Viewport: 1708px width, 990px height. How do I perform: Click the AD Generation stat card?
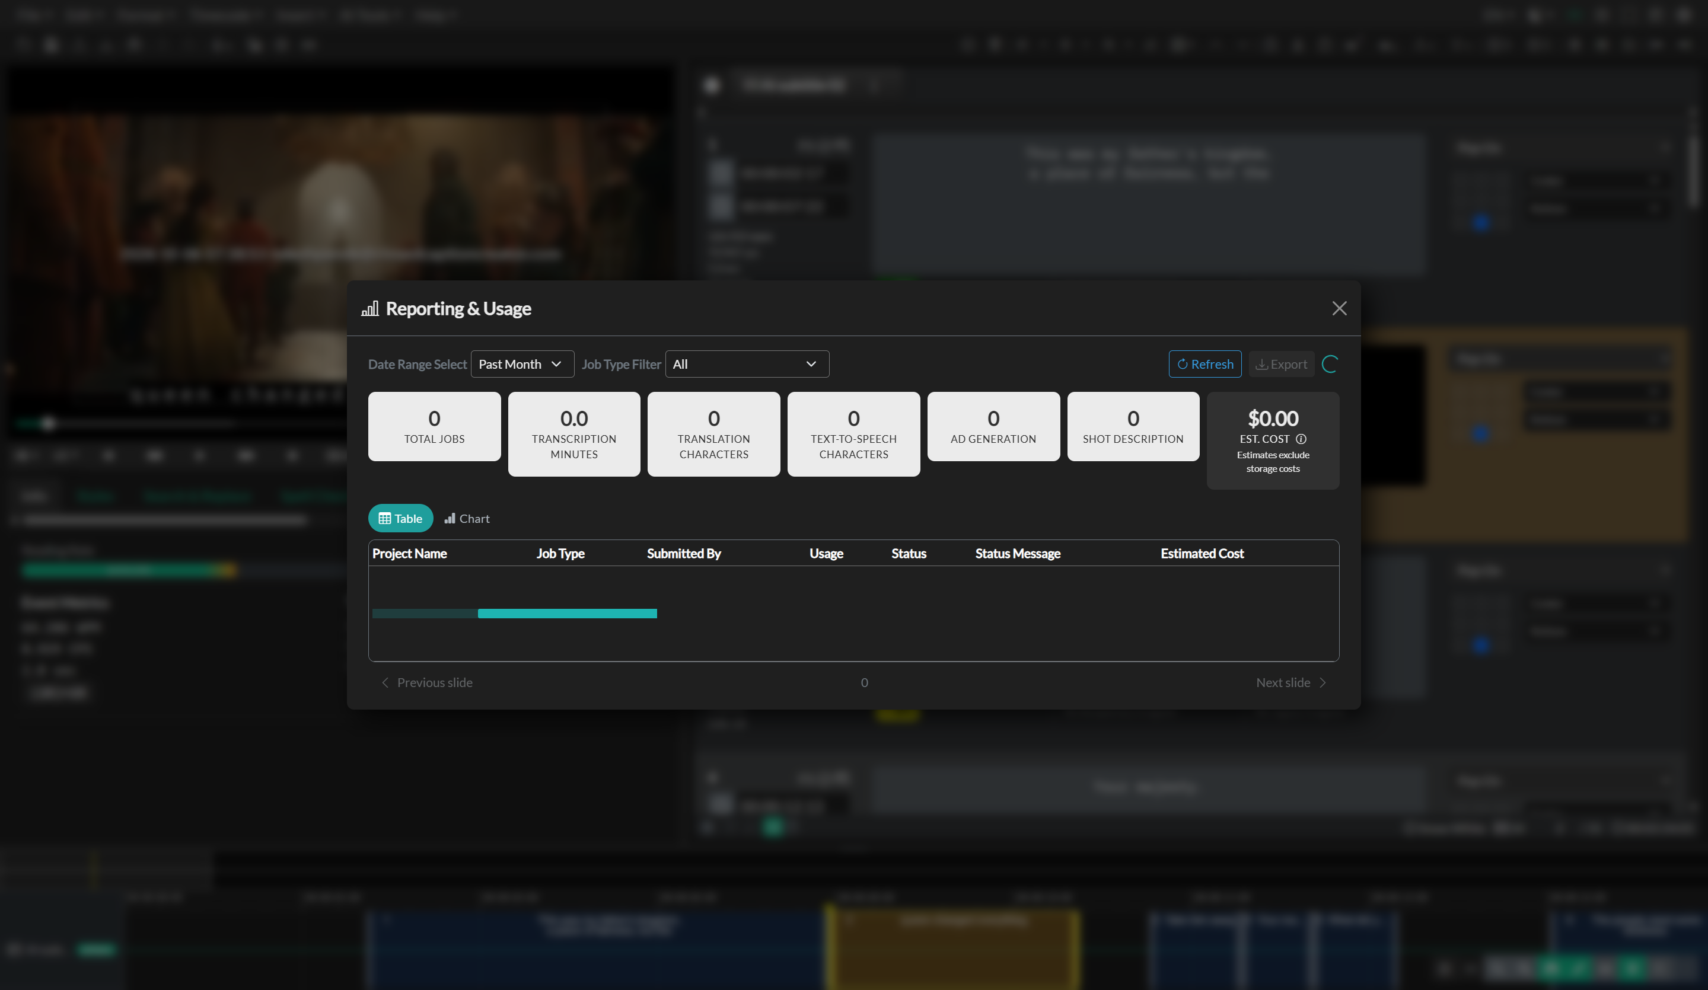993,426
